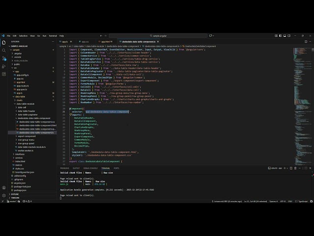Screen dimensions: 314x236
Task: Open editor More Actions ellipsis
Action: click(x=310, y=41)
